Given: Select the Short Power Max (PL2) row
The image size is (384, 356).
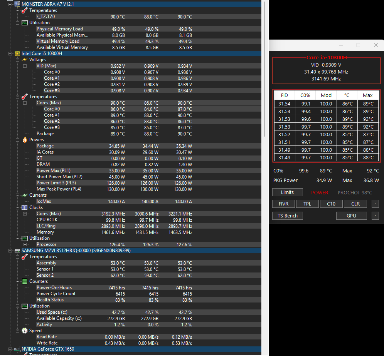Looking at the screenshot, I should 149,177.
